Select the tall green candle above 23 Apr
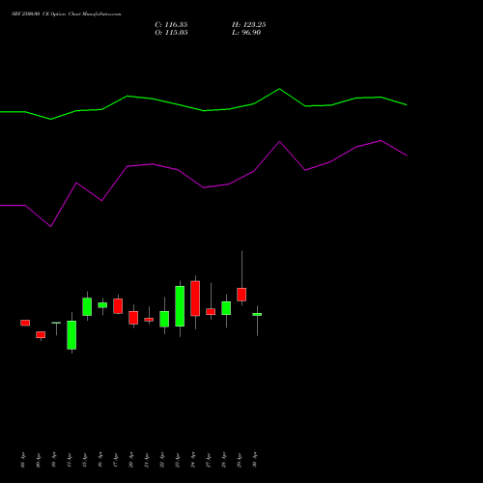 point(180,306)
